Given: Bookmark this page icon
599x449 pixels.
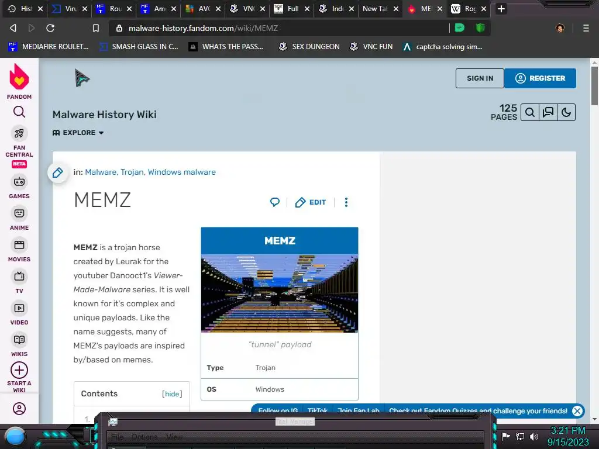Looking at the screenshot, I should coord(96,28).
